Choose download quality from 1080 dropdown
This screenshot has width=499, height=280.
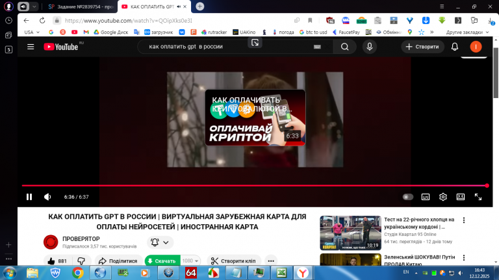click(190, 261)
